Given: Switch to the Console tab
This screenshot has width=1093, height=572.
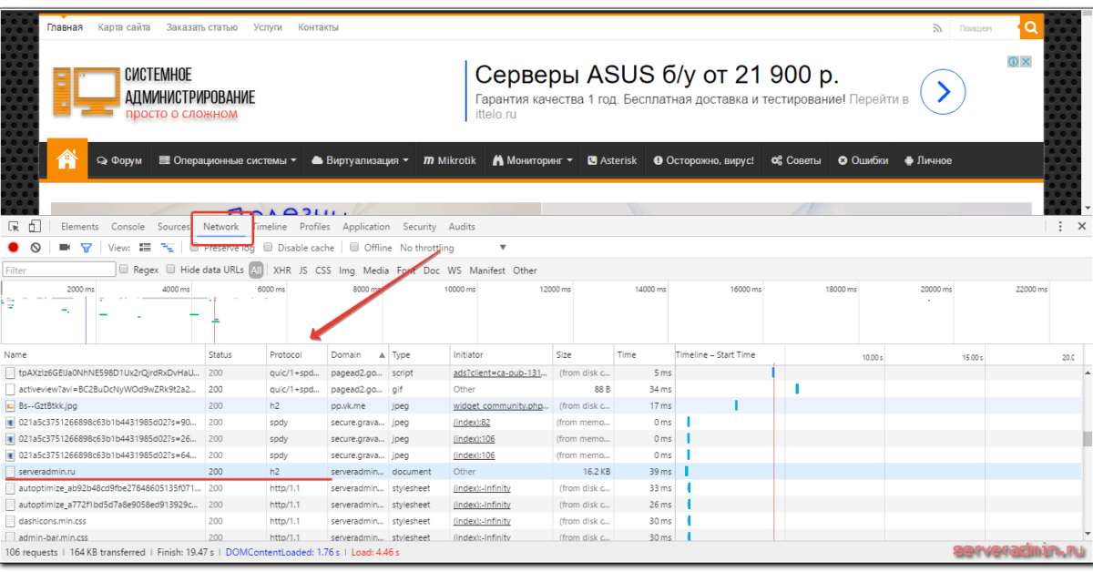Looking at the screenshot, I should [x=128, y=226].
